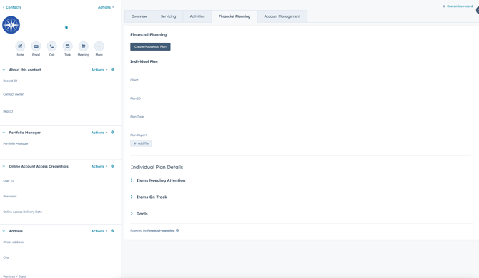The image size is (479, 278).
Task: Expand Items On Track
Action: tap(132, 197)
